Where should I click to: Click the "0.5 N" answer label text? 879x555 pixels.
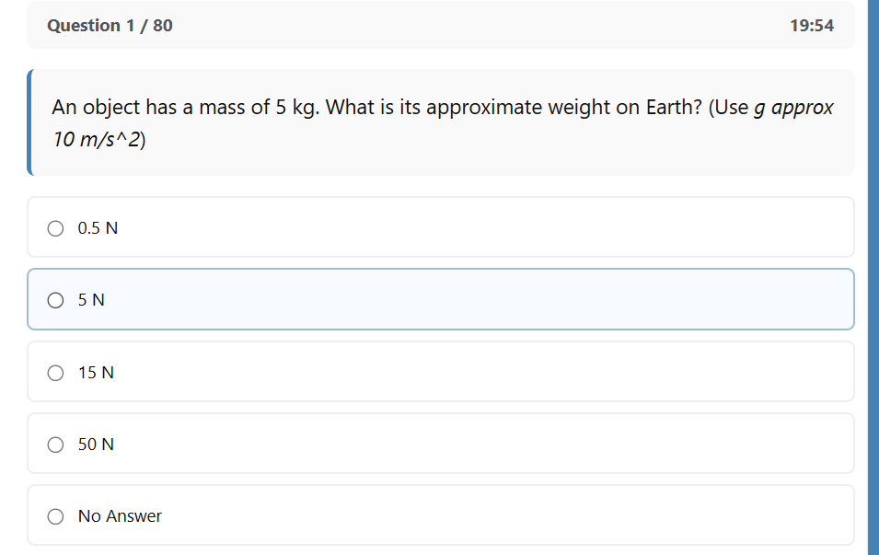point(98,228)
